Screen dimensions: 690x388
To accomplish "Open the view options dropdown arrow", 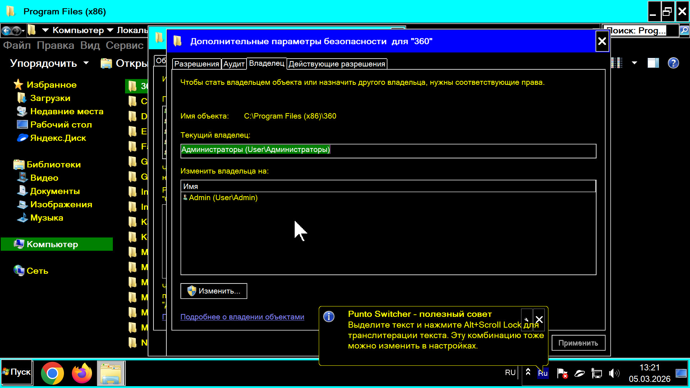I will click(x=634, y=63).
